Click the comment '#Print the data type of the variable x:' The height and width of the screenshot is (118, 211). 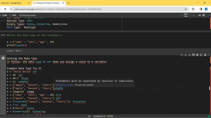point(35,35)
